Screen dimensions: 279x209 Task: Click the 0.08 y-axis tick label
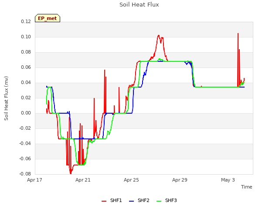coord(26,52)
